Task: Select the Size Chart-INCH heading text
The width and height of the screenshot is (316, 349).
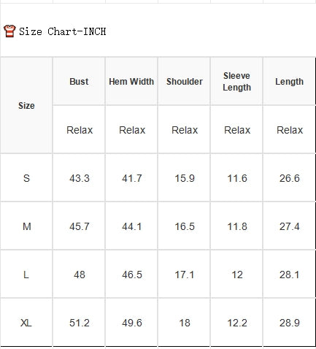Action: (x=63, y=31)
